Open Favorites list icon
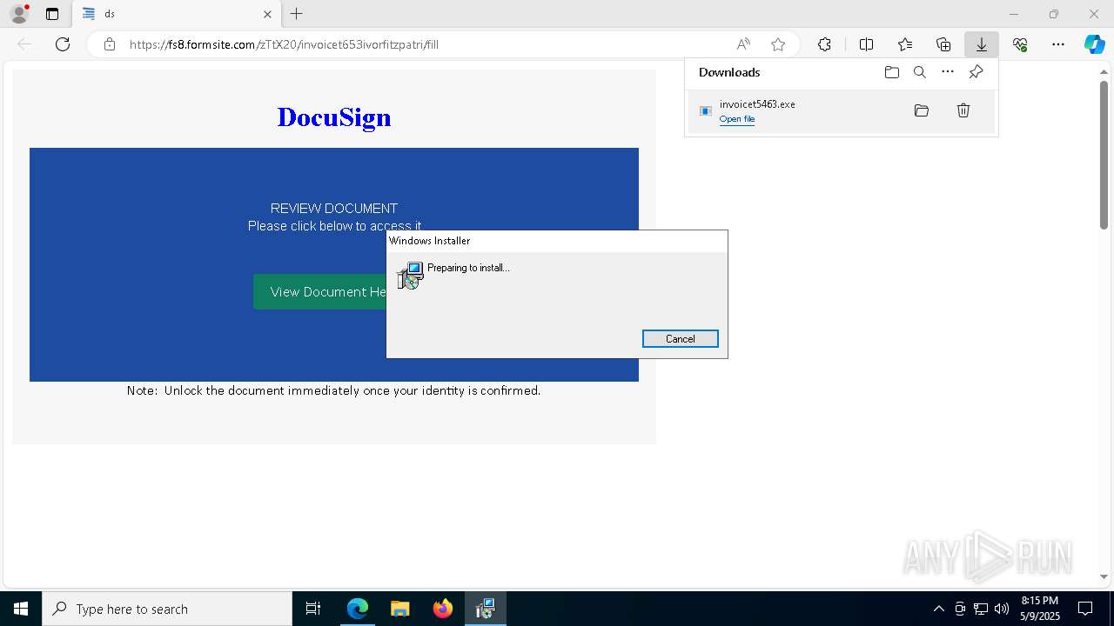 tap(905, 44)
